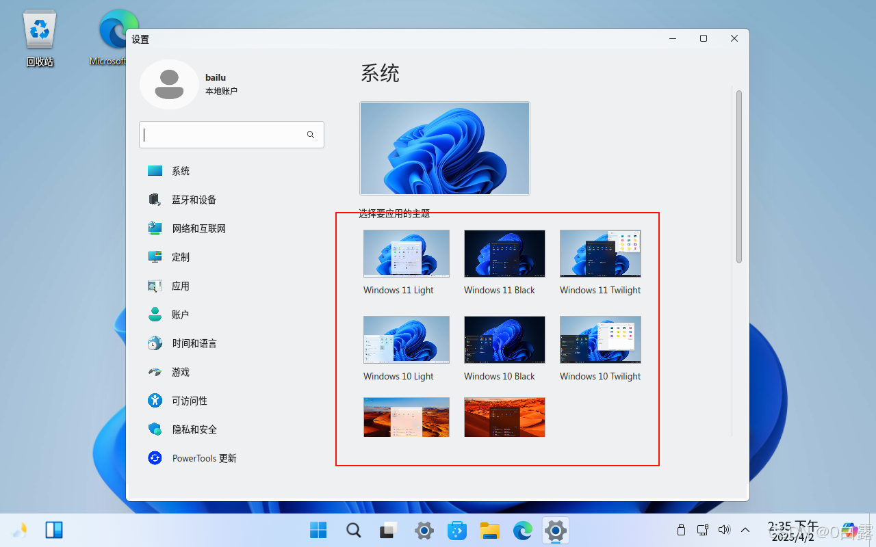Apply the Windows 10 Black theme

coord(504,340)
